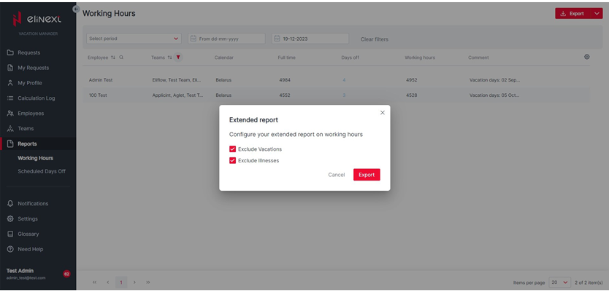Image resolution: width=609 pixels, height=292 pixels.
Task: Click the Employee column search icon
Action: point(121,58)
